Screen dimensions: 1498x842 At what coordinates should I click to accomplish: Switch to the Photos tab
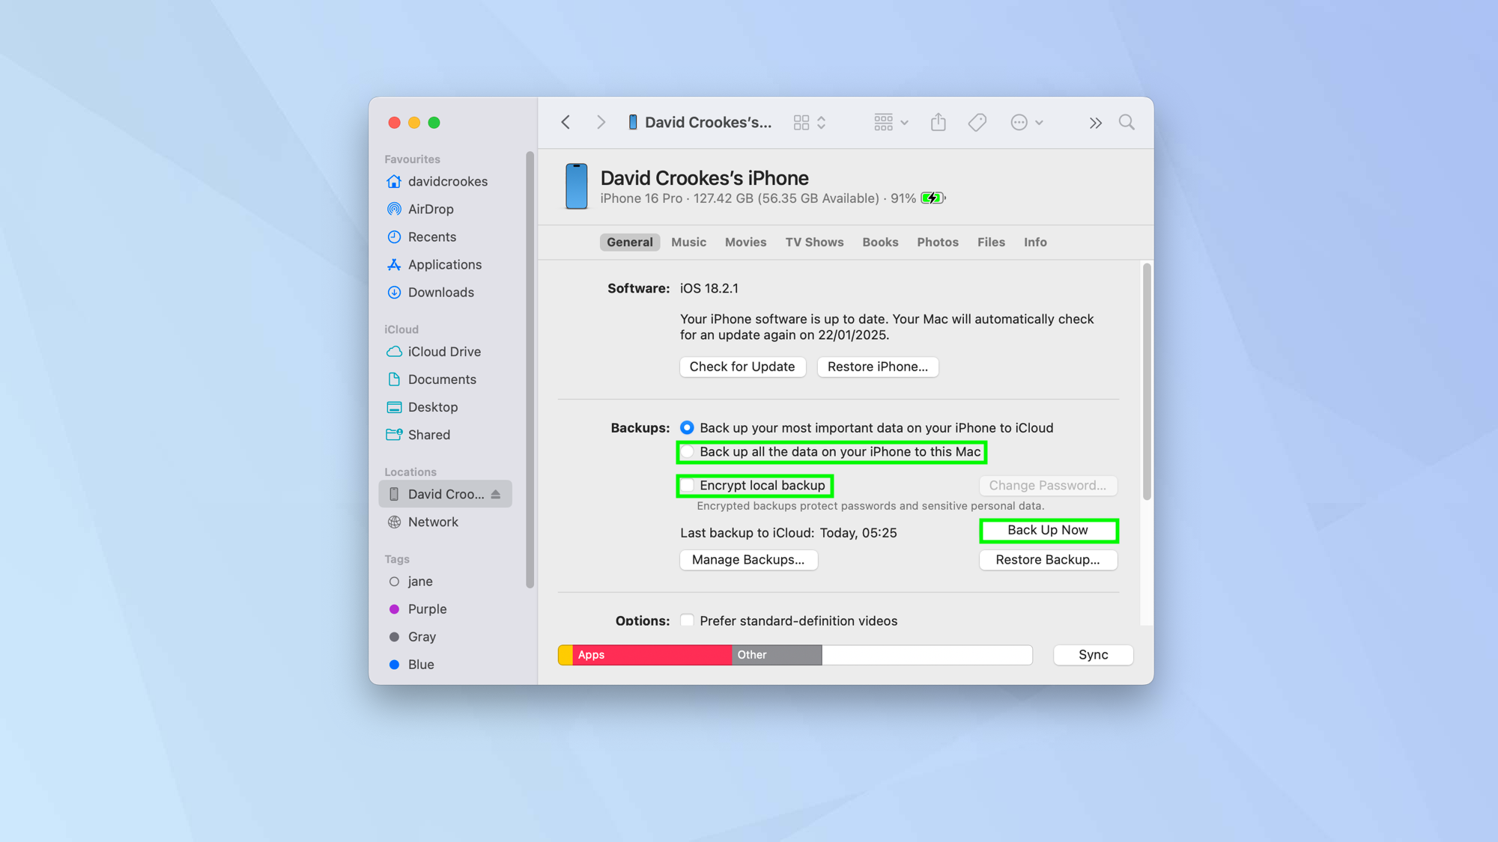937,242
